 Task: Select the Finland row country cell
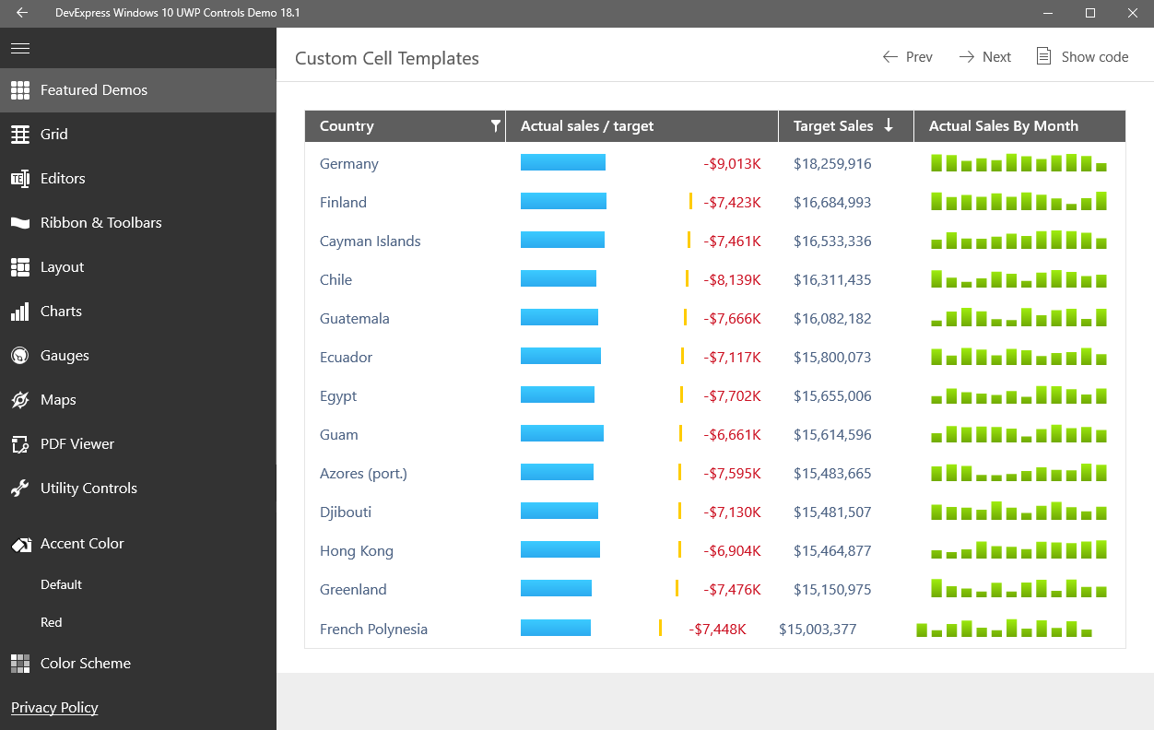click(x=343, y=203)
